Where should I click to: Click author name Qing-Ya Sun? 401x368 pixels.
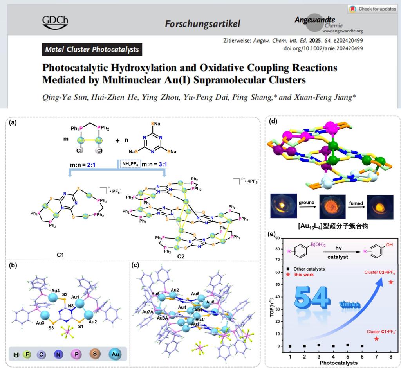(65, 97)
